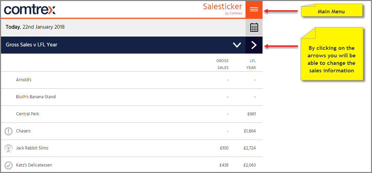Open the hamburger main menu
This screenshot has width=372, height=173.
pos(254,9)
